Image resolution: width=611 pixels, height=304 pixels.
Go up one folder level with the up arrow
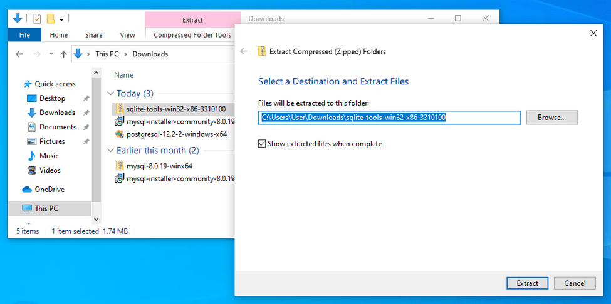(63, 54)
